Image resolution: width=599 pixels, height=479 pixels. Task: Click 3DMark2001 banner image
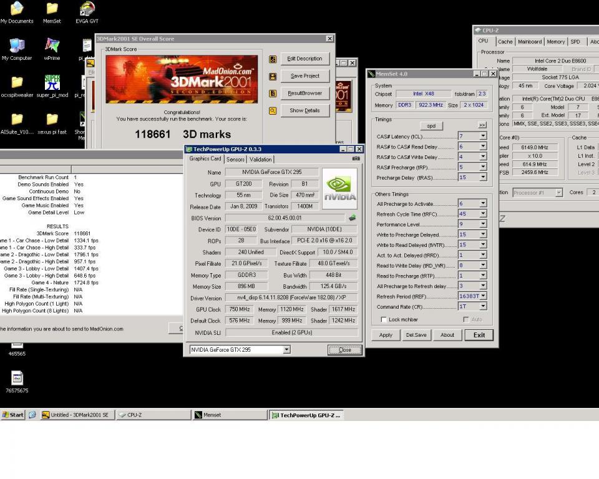pos(182,79)
